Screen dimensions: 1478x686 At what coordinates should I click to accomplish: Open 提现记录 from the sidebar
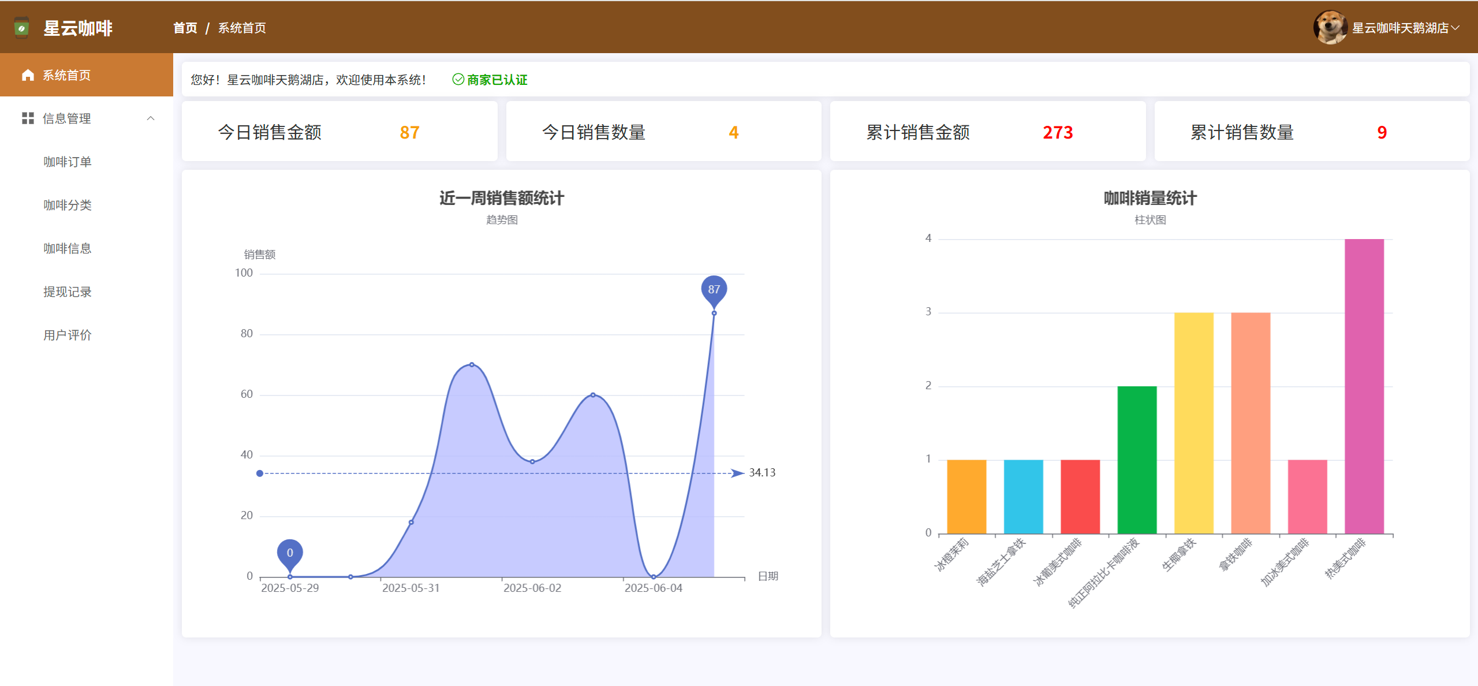tap(68, 292)
